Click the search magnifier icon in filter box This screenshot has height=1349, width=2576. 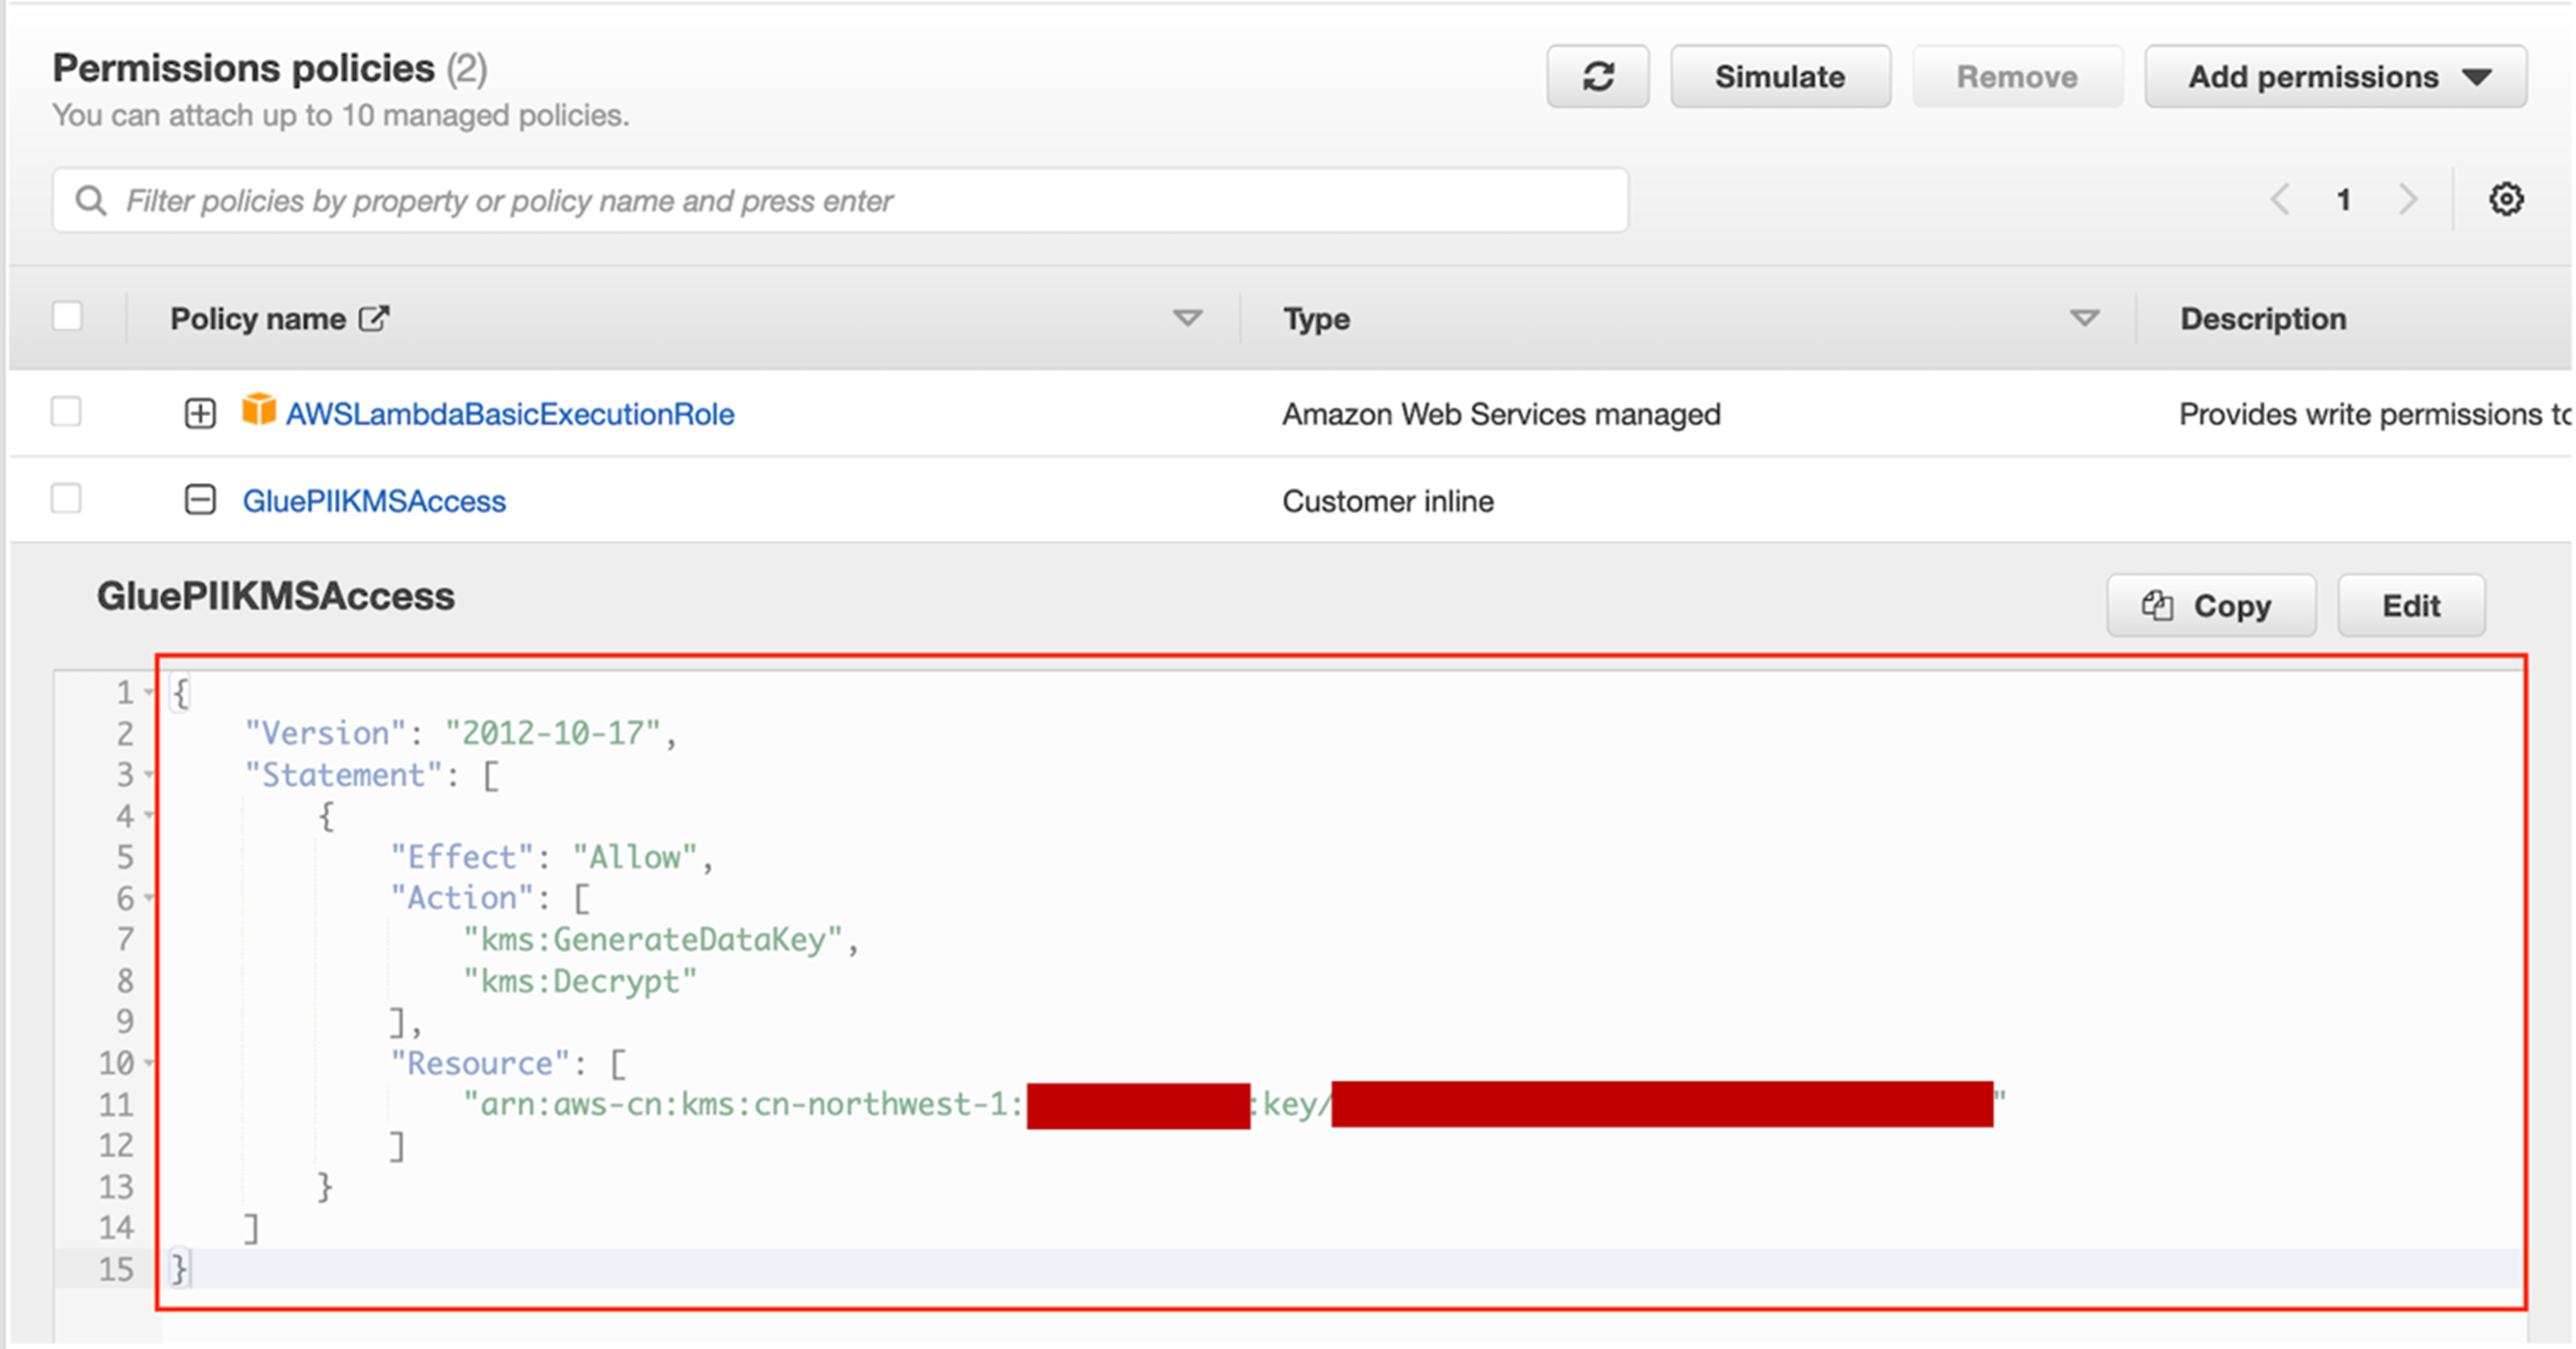coord(91,201)
